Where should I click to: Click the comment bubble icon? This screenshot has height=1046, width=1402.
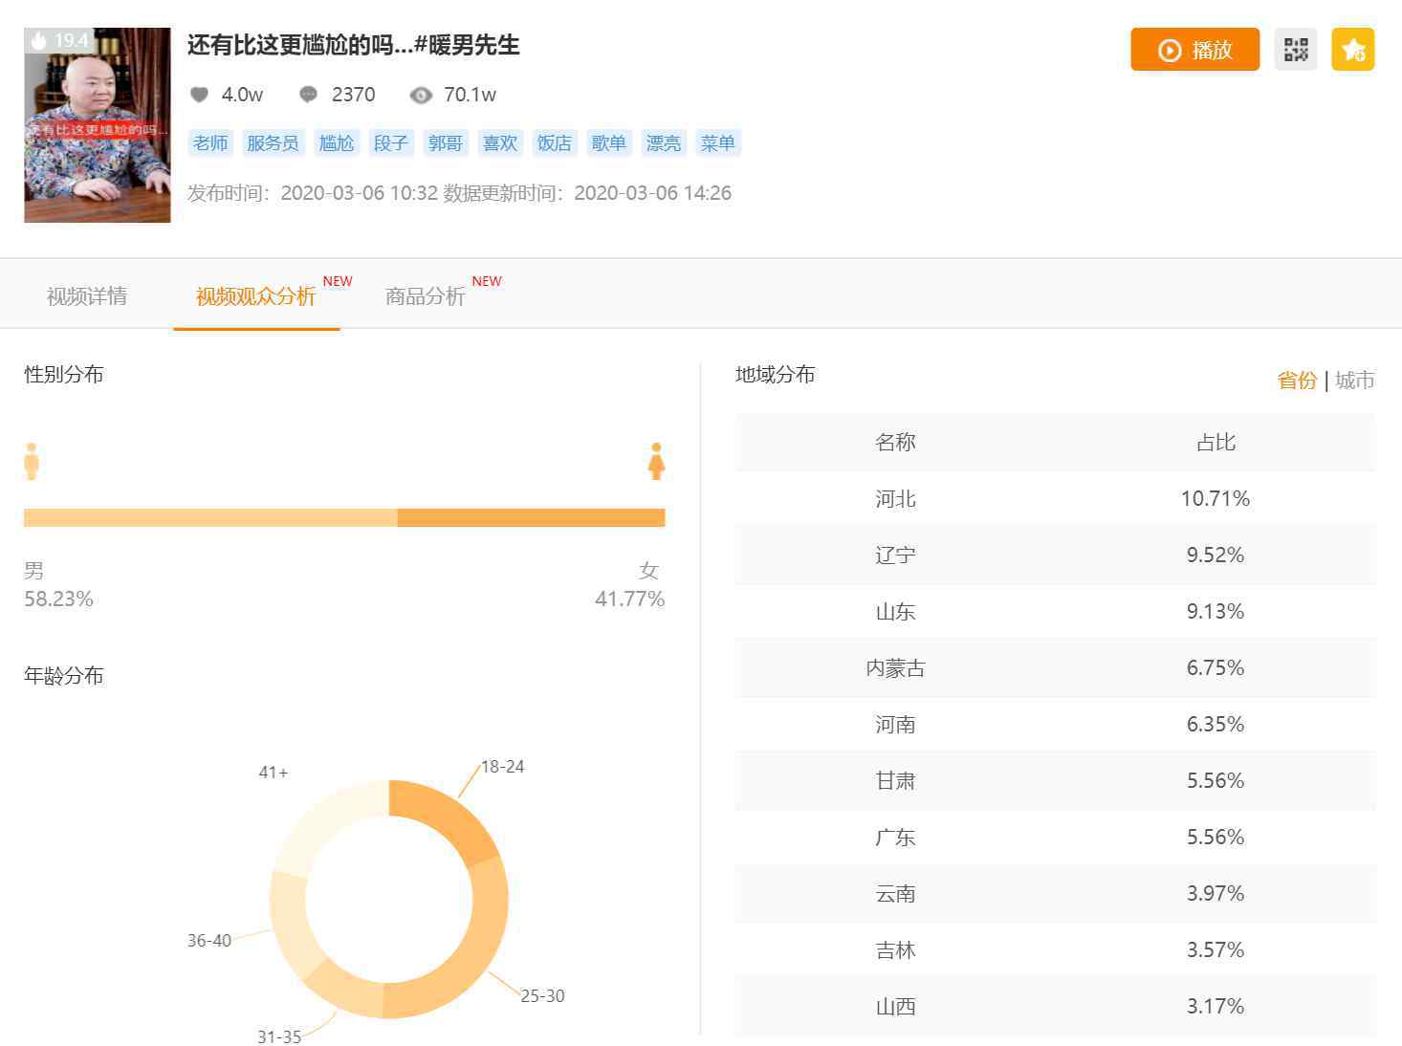tap(308, 95)
